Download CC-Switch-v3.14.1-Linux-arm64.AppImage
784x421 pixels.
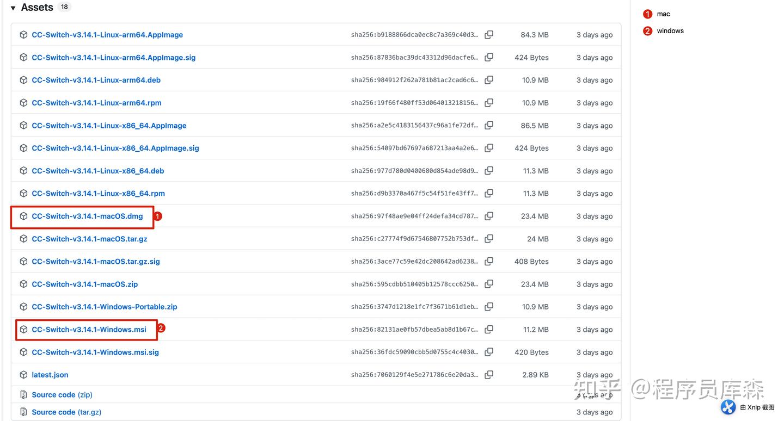pos(107,35)
